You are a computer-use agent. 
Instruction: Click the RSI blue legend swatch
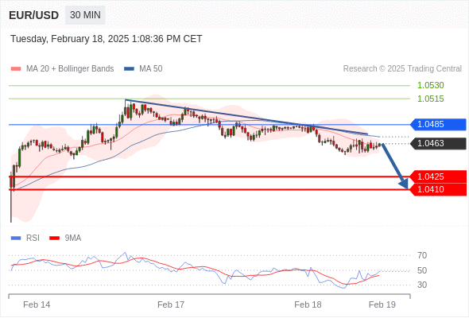point(16,238)
